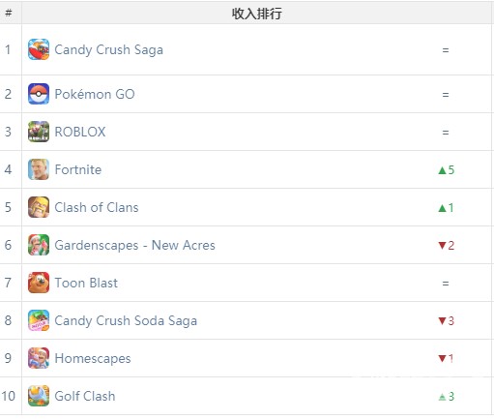494x420 pixels.
Task: Click Candy Crush Soda's down 3 indicator
Action: click(x=447, y=321)
